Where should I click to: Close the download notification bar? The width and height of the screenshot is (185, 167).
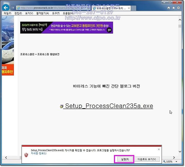159,149
